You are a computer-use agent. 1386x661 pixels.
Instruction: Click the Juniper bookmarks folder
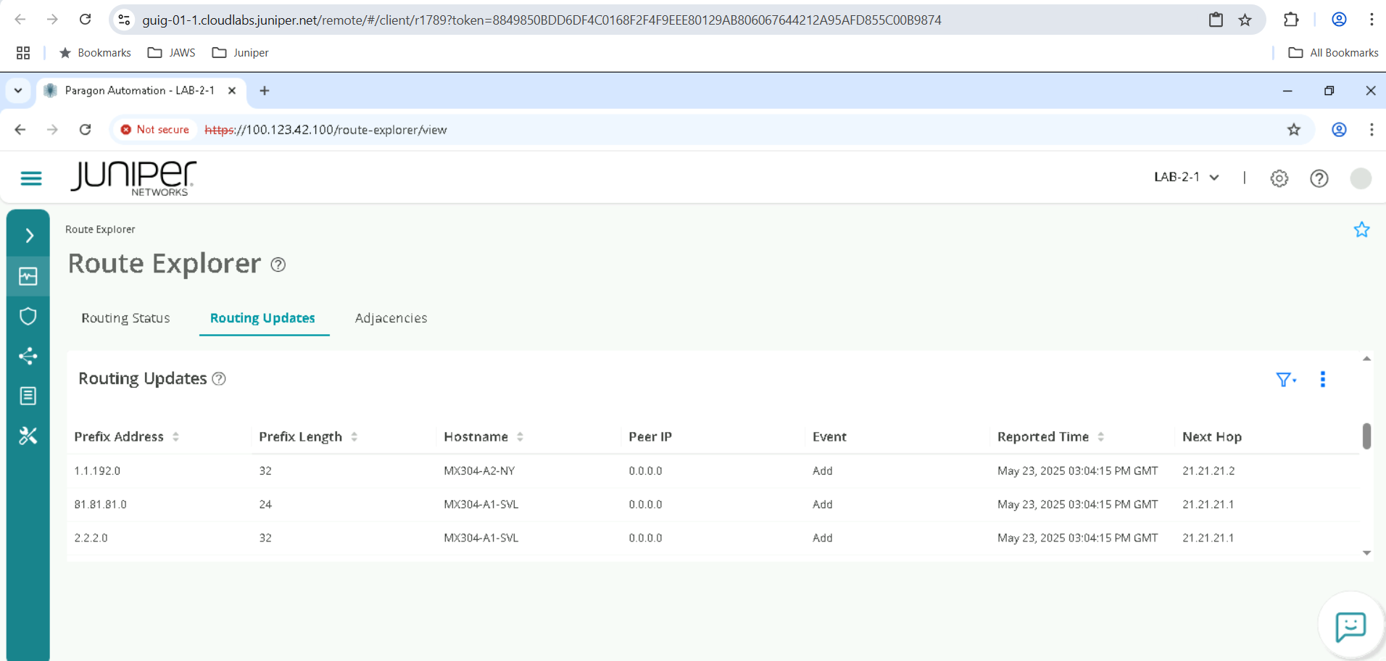pyautogui.click(x=241, y=53)
